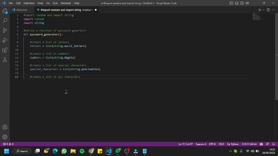Image resolution: width=278 pixels, height=156 pixels.
Task: Expand the run options dropdown arrow
Action: click(263, 10)
